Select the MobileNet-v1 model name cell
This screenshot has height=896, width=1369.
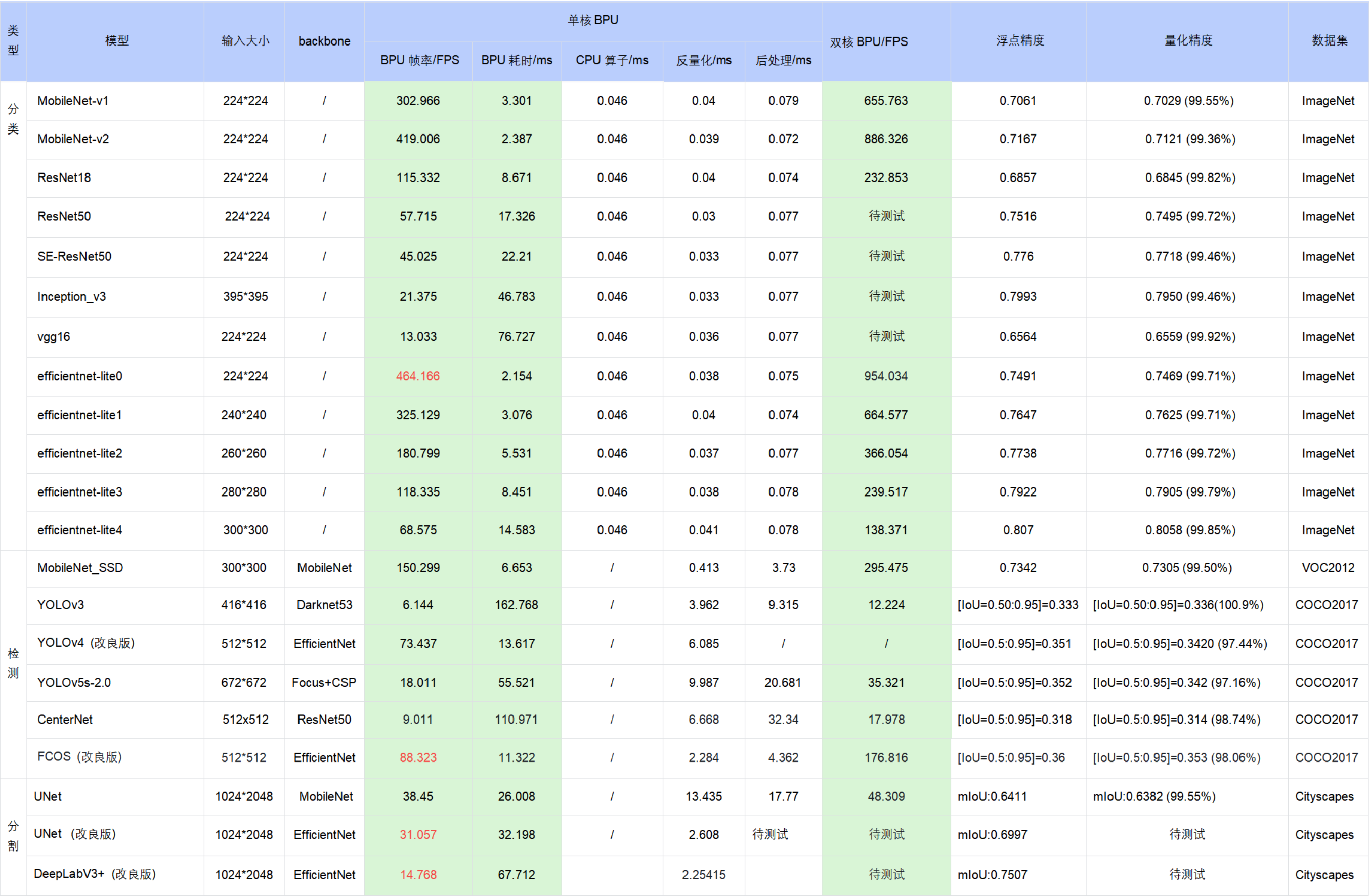point(73,101)
